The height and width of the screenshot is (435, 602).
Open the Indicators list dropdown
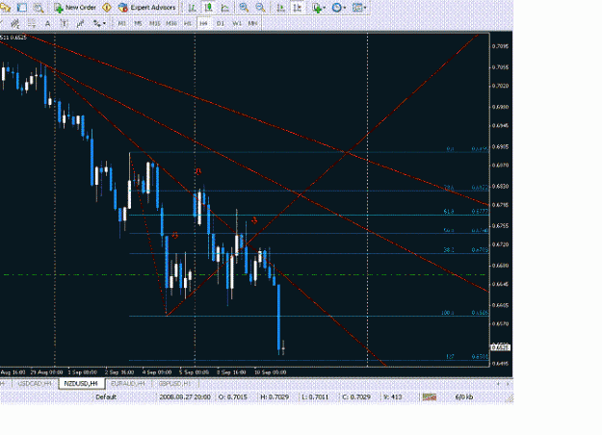pyautogui.click(x=319, y=8)
